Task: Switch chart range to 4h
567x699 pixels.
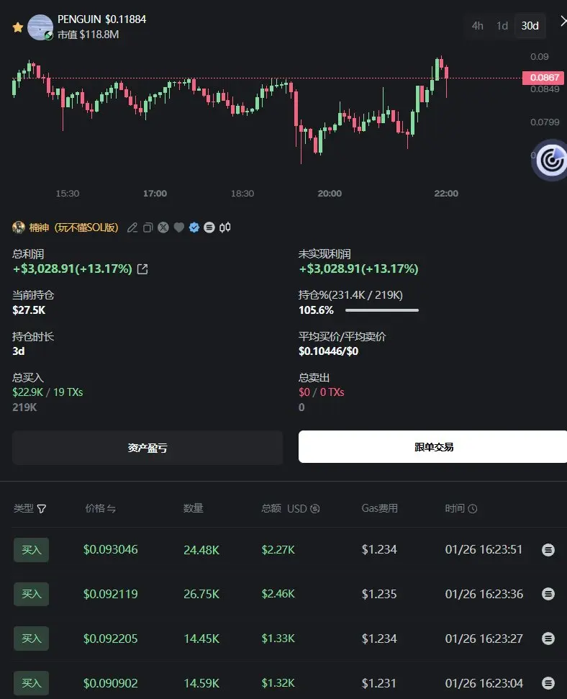Action: point(477,26)
